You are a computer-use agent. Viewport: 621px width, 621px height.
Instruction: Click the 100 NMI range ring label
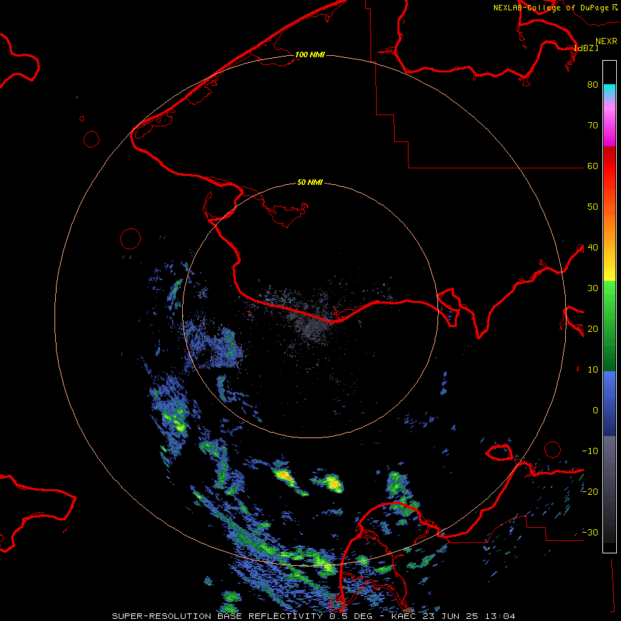310,55
